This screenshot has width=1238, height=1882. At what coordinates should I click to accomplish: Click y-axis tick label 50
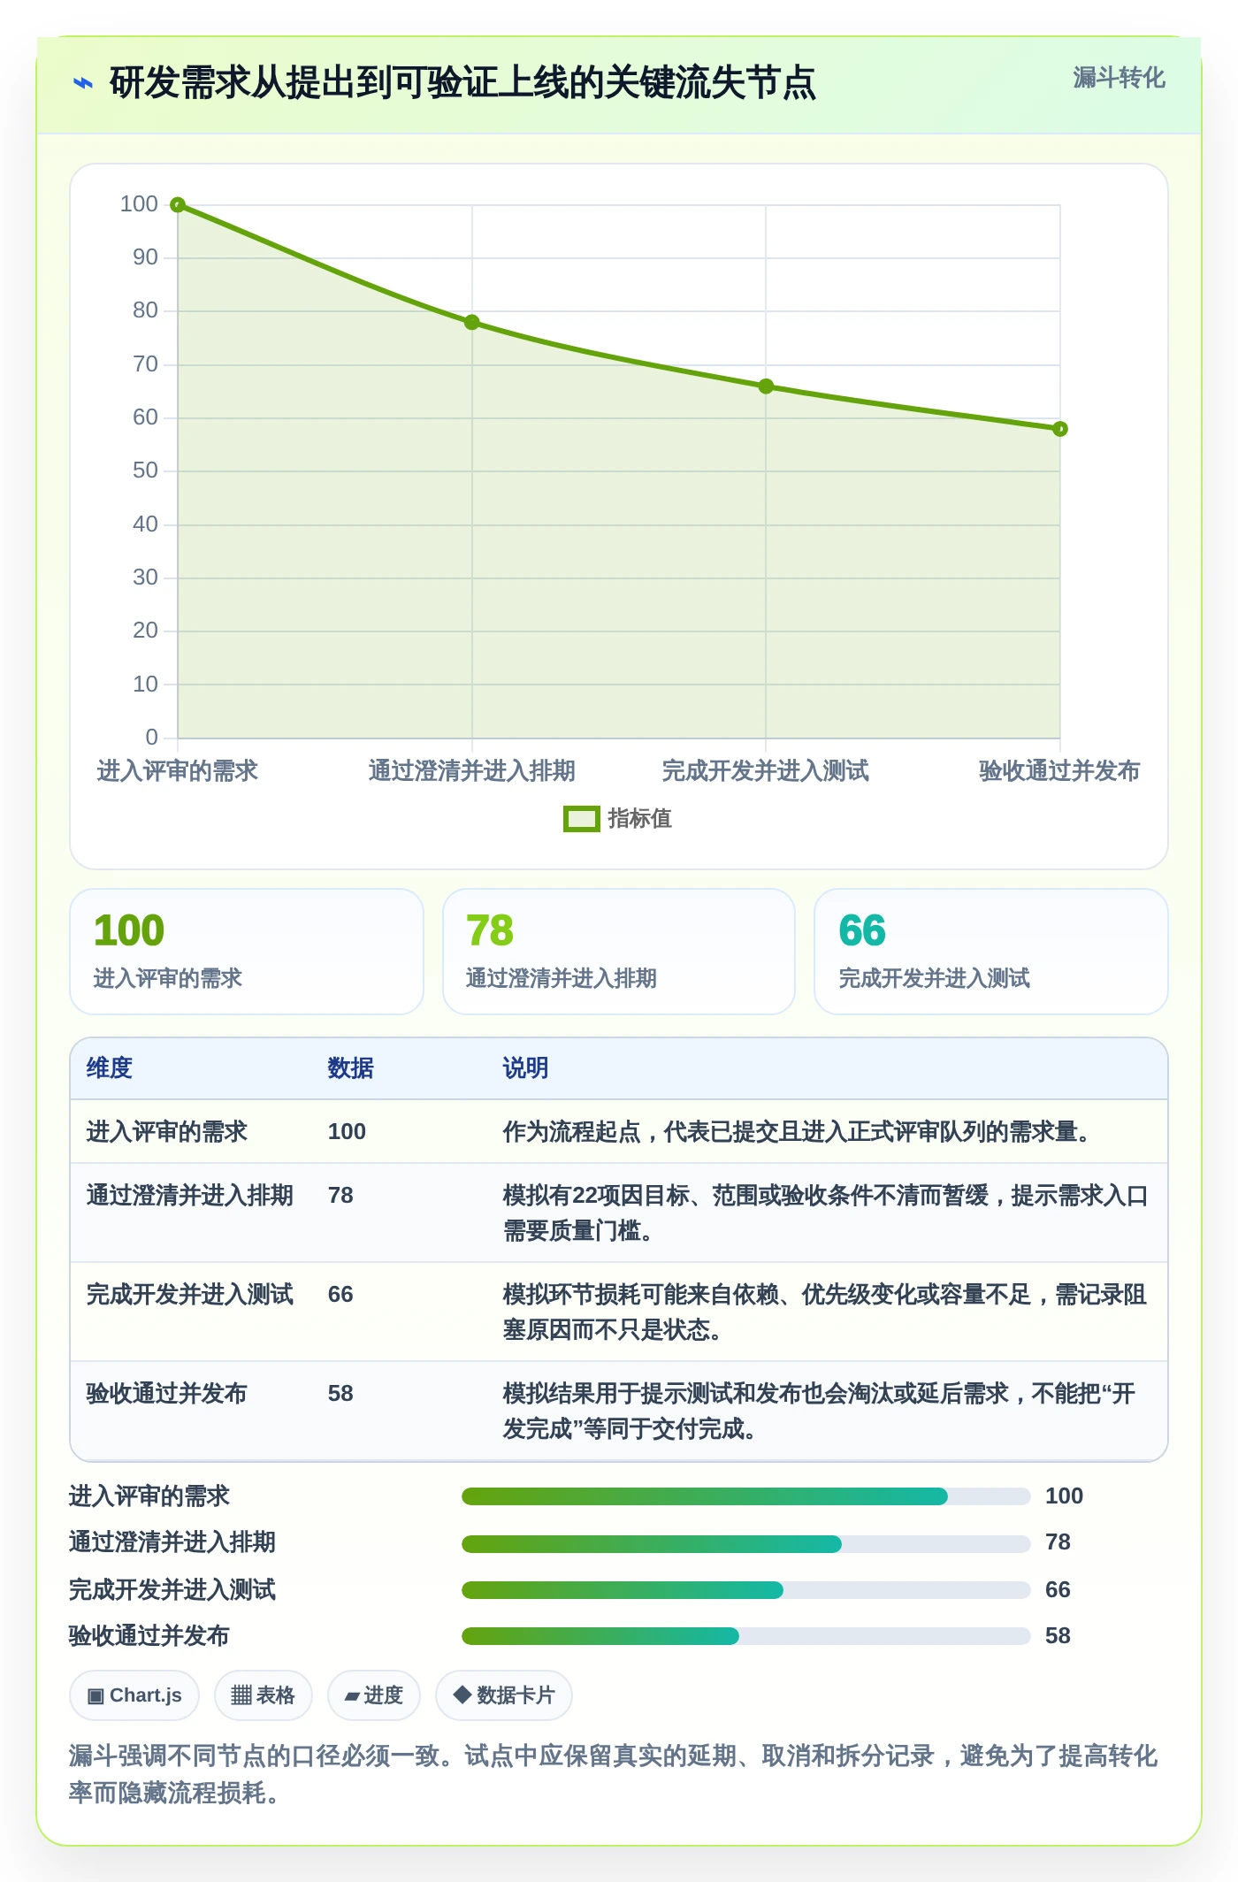pos(145,470)
